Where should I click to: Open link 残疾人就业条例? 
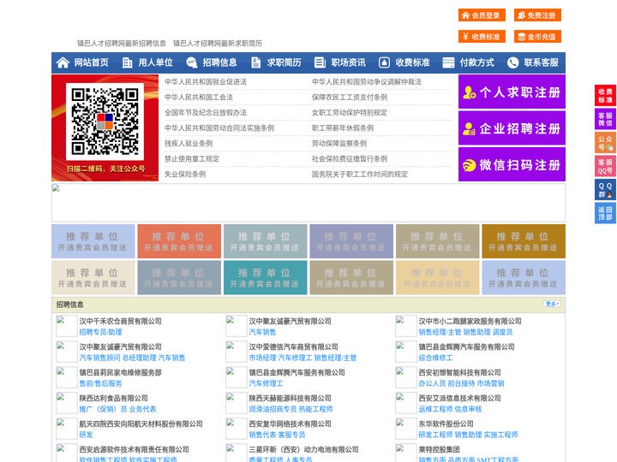(189, 144)
